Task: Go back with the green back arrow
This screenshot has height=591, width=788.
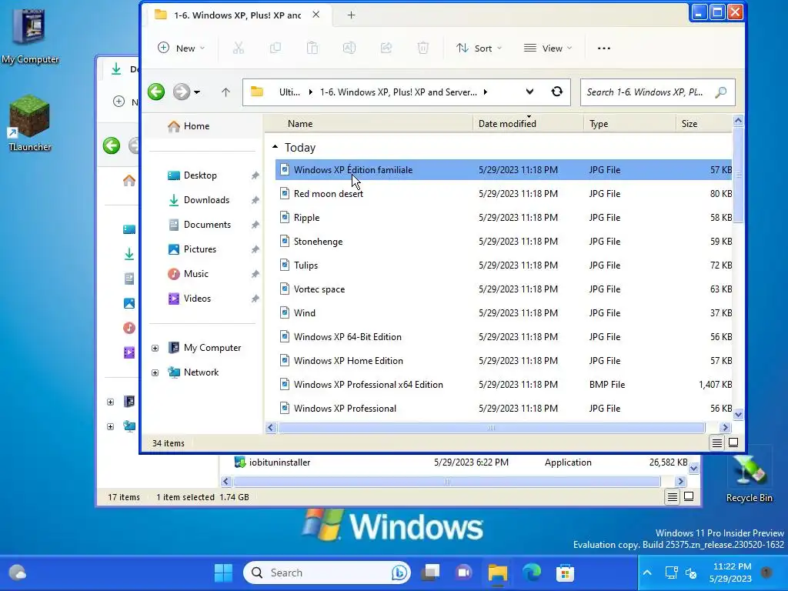Action: pos(156,92)
